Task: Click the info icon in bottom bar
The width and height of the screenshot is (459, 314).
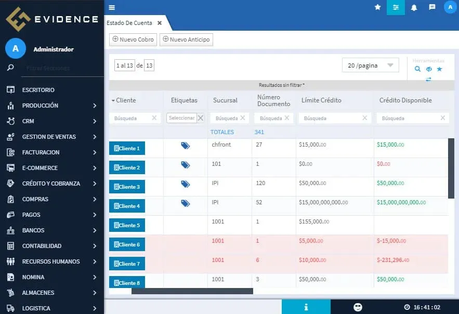Action: 306,307
